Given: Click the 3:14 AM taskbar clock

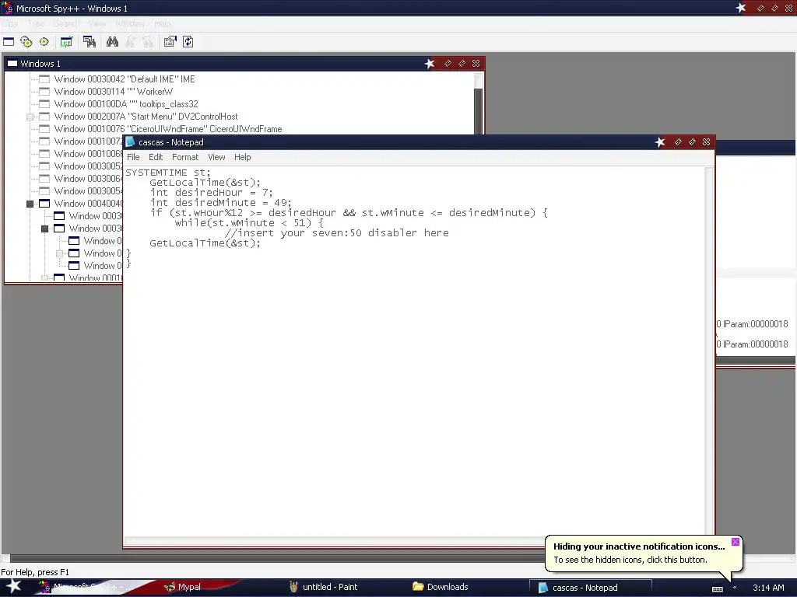Looking at the screenshot, I should 768,588.
